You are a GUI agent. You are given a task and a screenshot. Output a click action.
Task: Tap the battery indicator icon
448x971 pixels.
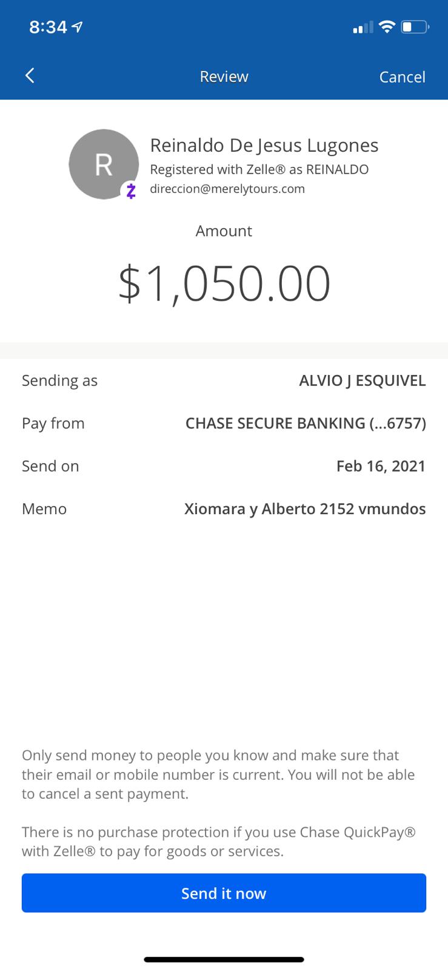[x=415, y=27]
